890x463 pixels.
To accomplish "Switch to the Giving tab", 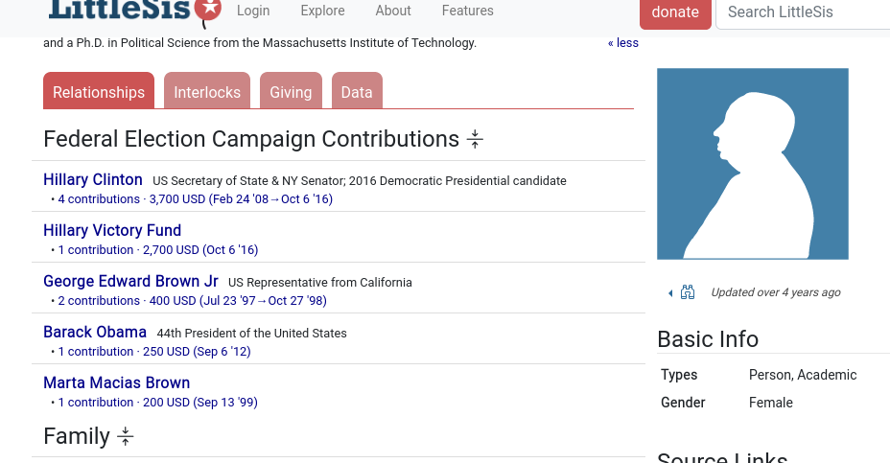I will (x=291, y=91).
